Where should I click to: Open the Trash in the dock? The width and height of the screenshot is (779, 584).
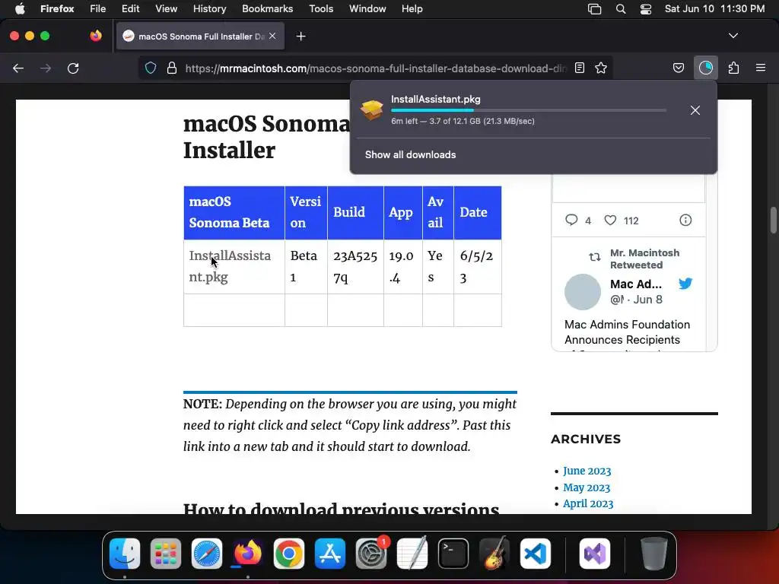click(x=653, y=554)
